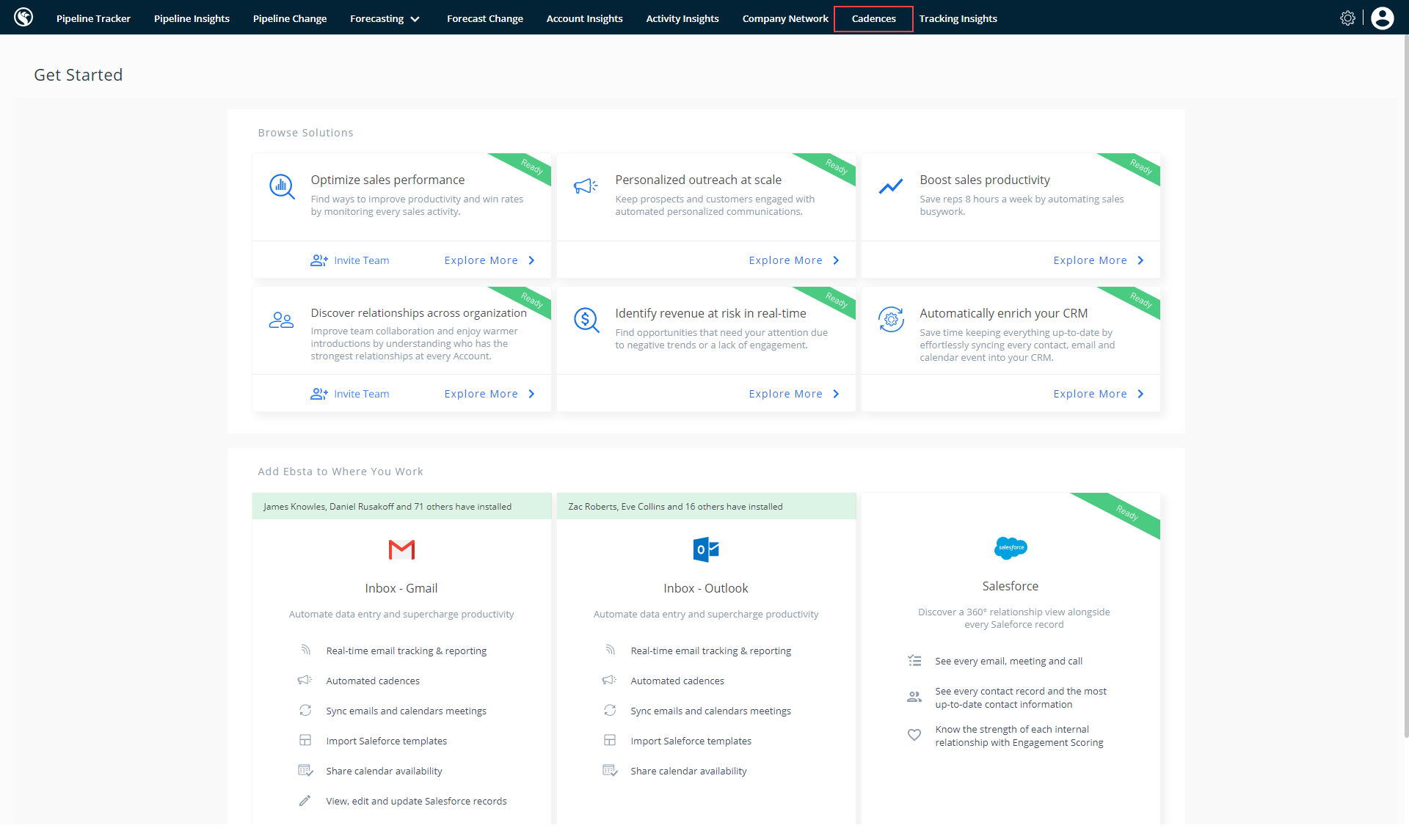Viewport: 1409px width, 828px height.
Task: Click Explore More under Discover relationships across organization
Action: 481,395
